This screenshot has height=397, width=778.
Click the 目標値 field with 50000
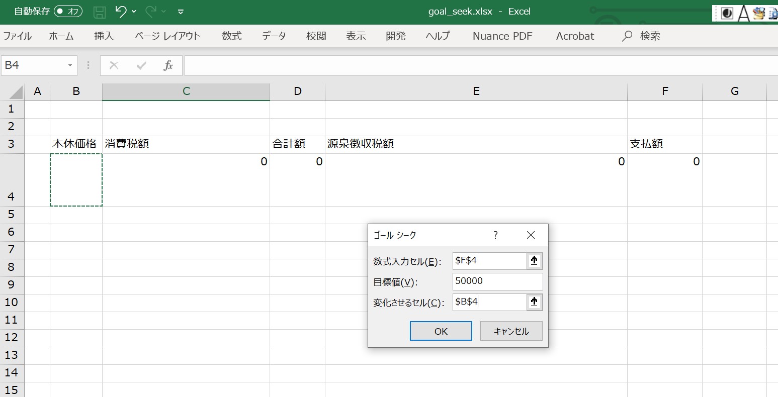[498, 281]
